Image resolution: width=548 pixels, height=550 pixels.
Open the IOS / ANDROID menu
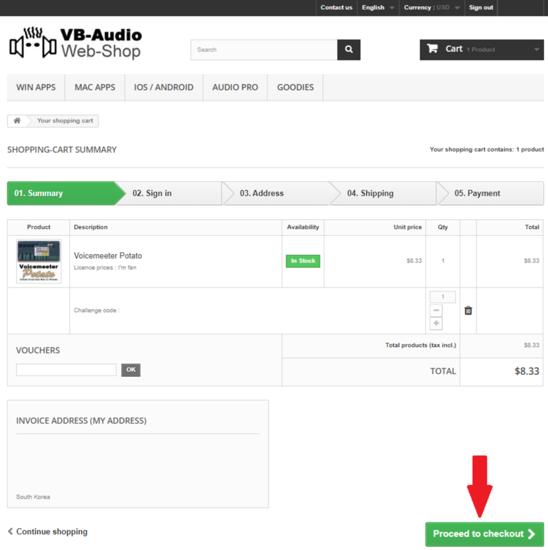tap(164, 87)
